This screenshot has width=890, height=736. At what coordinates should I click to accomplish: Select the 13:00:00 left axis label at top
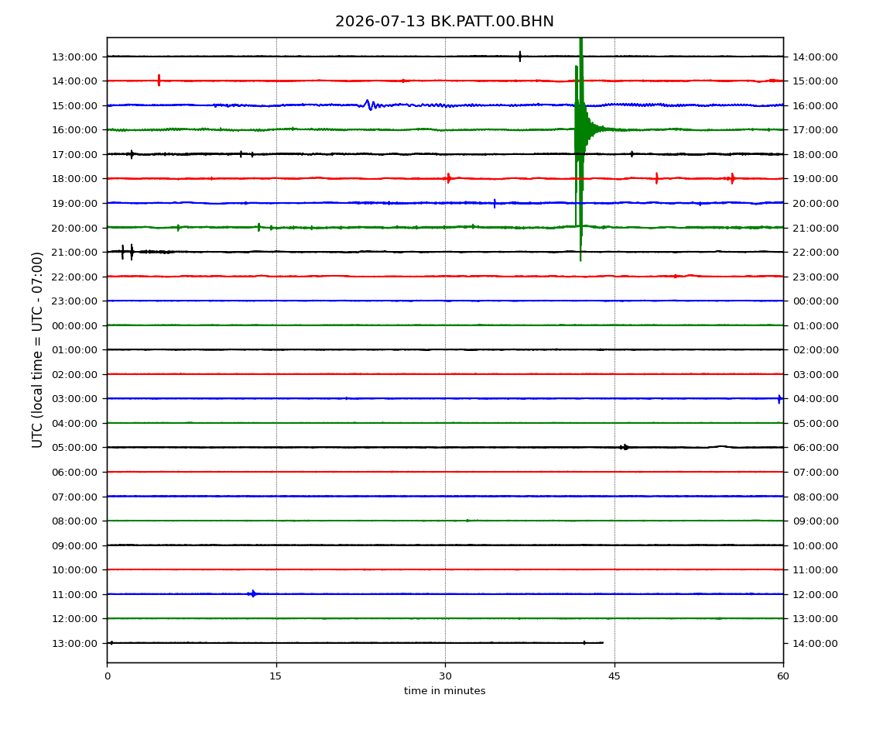click(x=74, y=57)
